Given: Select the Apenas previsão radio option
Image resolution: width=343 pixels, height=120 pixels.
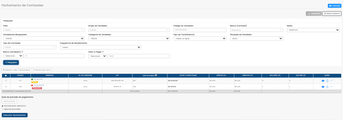Looking at the screenshot, I should pos(3,109).
